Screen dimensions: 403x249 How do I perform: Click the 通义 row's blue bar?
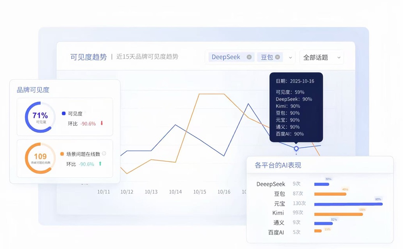(x=323, y=223)
